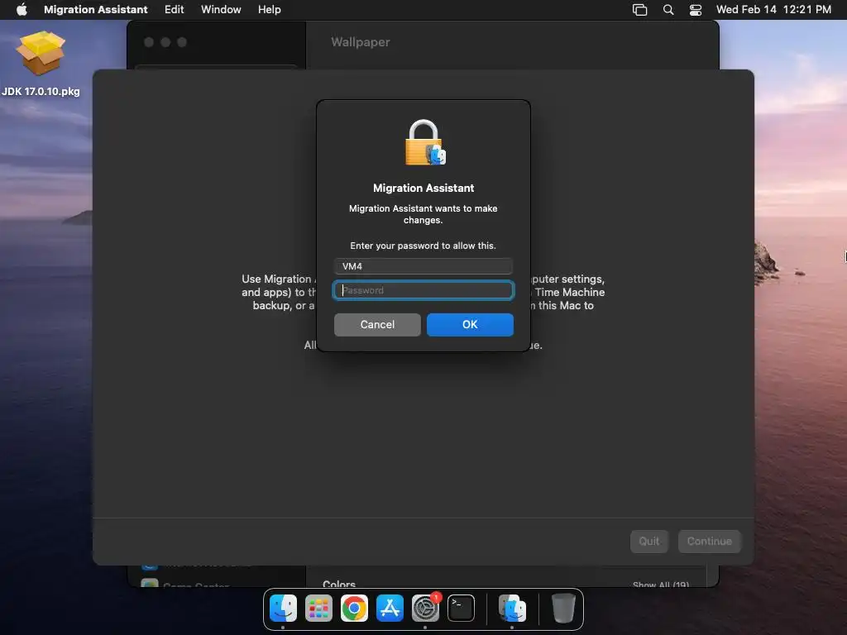Open Control Center in the menu bar
This screenshot has height=635, width=847.
(696, 10)
